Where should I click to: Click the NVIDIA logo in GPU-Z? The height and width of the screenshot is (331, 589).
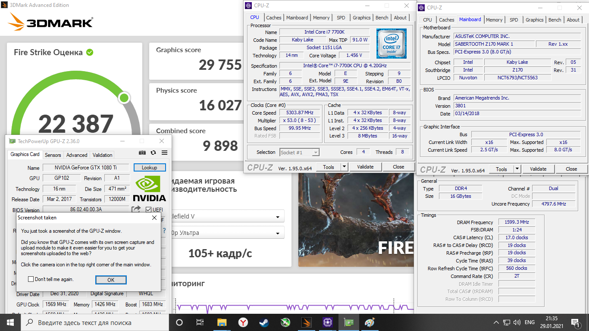pyautogui.click(x=149, y=188)
